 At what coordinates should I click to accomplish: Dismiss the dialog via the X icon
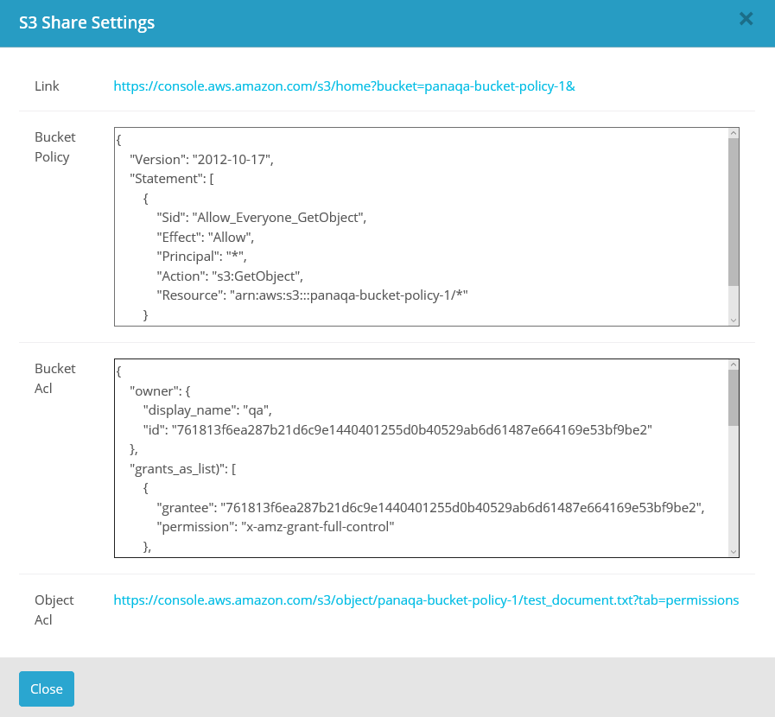(746, 18)
